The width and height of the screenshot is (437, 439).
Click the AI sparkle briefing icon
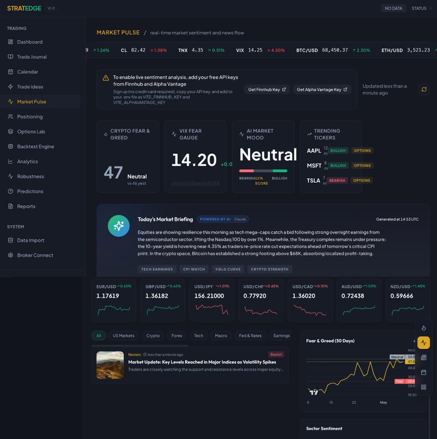[119, 226]
